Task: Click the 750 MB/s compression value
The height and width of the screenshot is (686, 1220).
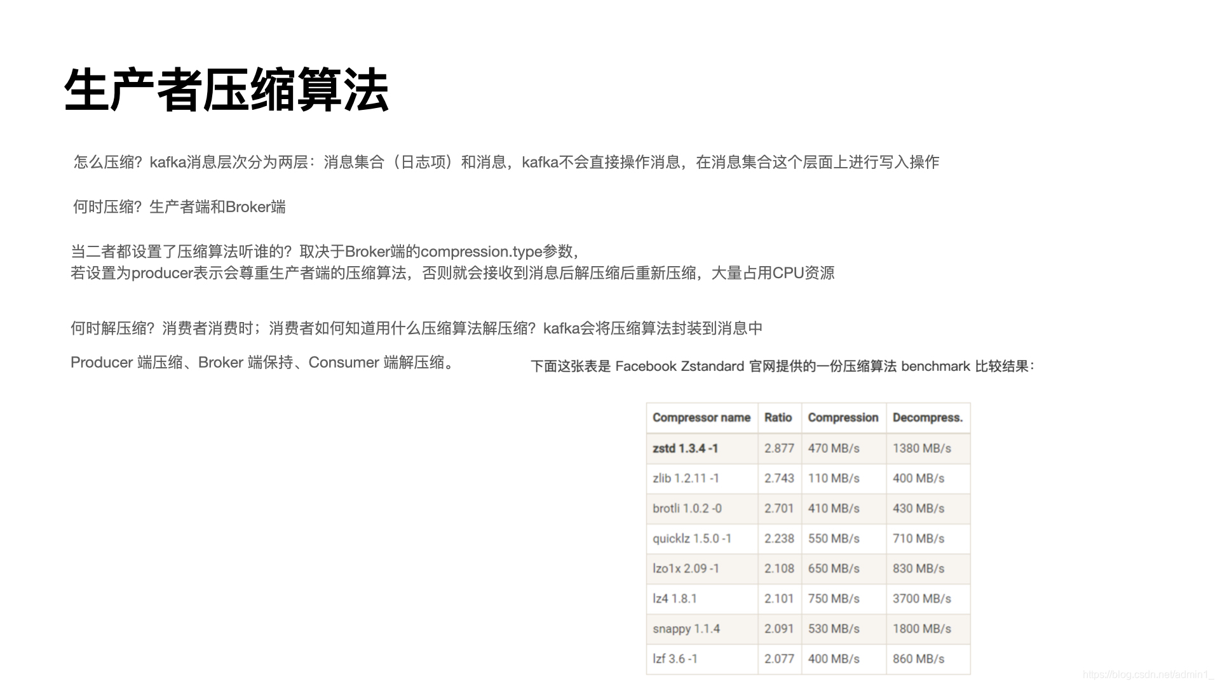Action: tap(833, 599)
